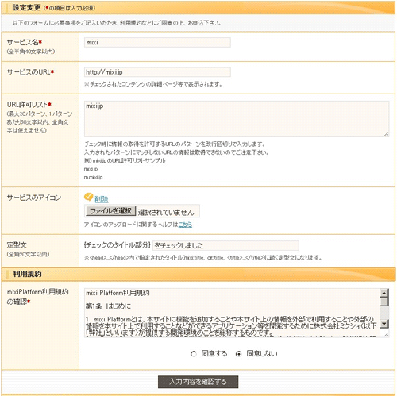Click the mixiPlatform利用規約の確認 label
This screenshot has width=397, height=396.
tap(37, 297)
